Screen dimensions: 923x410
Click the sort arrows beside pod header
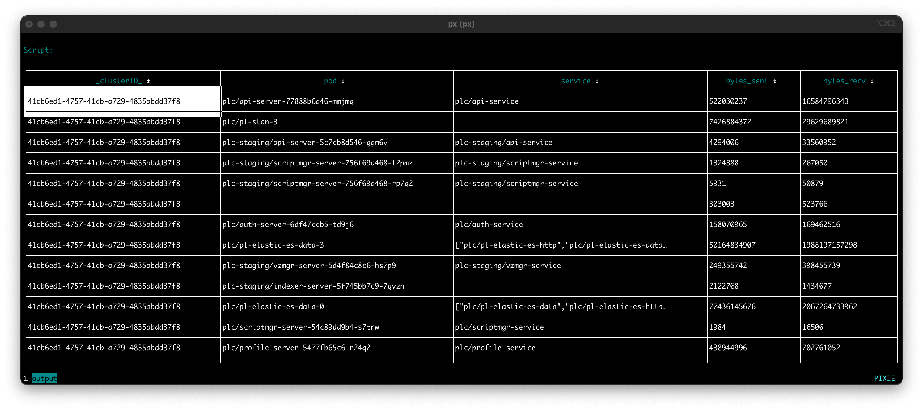(x=343, y=81)
